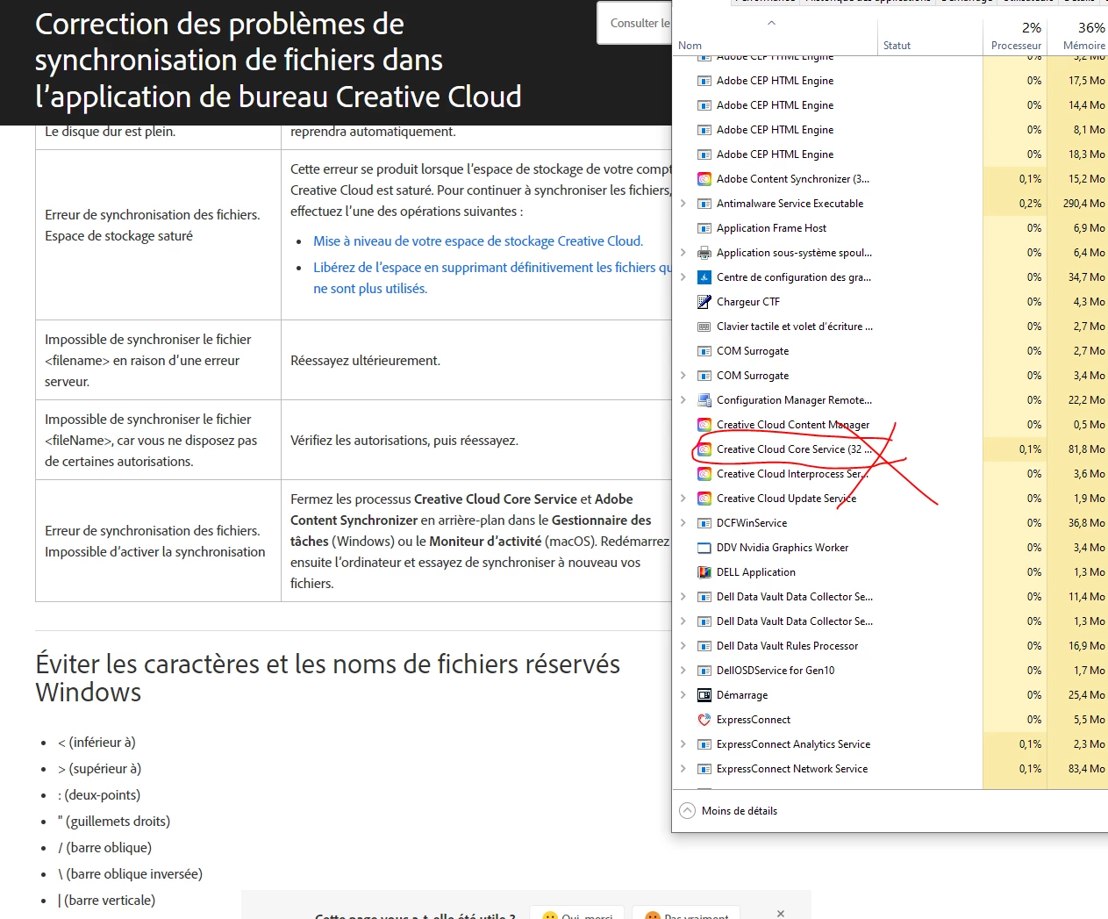
Task: Expand the Centre de configuration des graphiques row
Action: (683, 277)
